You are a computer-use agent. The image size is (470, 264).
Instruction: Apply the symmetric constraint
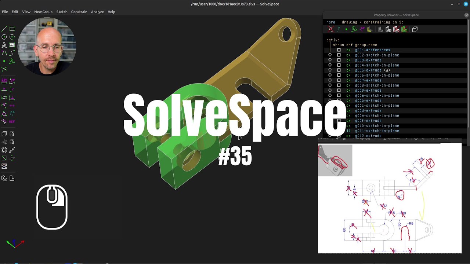click(x=12, y=106)
